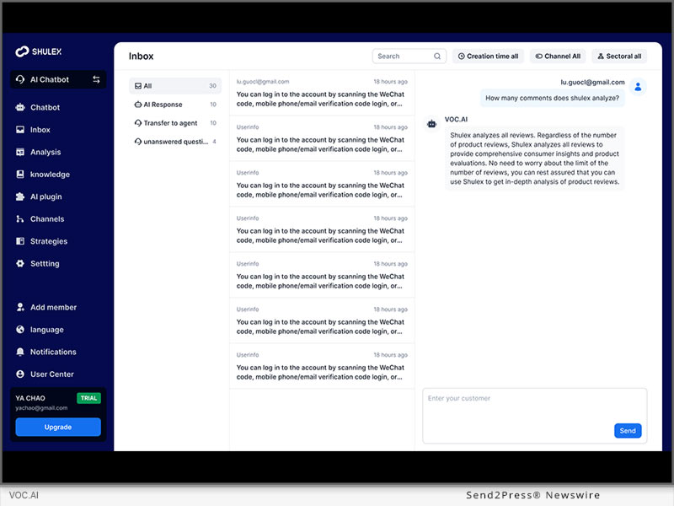Open the Inbox menu item
The width and height of the screenshot is (674, 506).
pos(40,130)
